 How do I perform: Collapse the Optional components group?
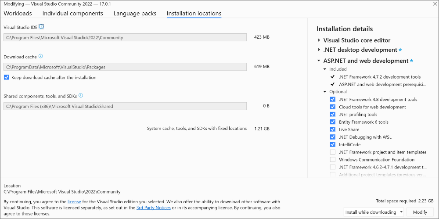tap(325, 92)
